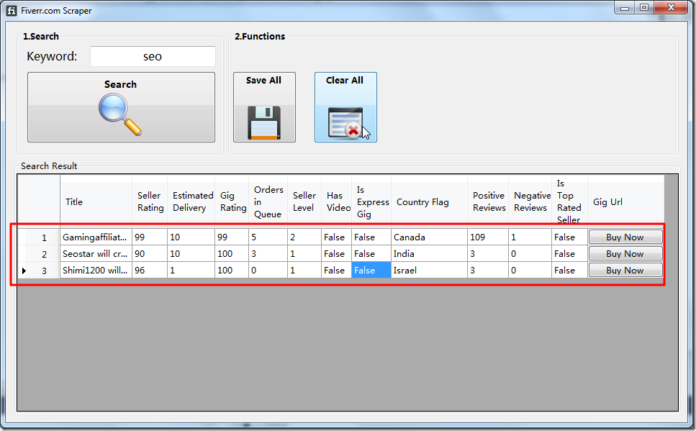Image resolution: width=696 pixels, height=431 pixels.
Task: Select row header number 3 with arrow
Action: pyautogui.click(x=39, y=270)
